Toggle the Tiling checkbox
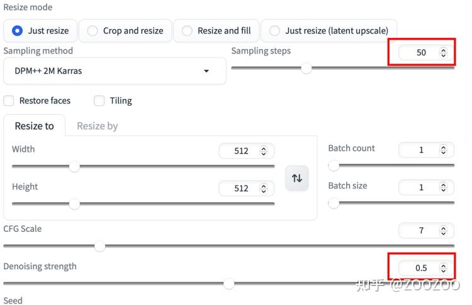472x305 pixels. point(99,101)
